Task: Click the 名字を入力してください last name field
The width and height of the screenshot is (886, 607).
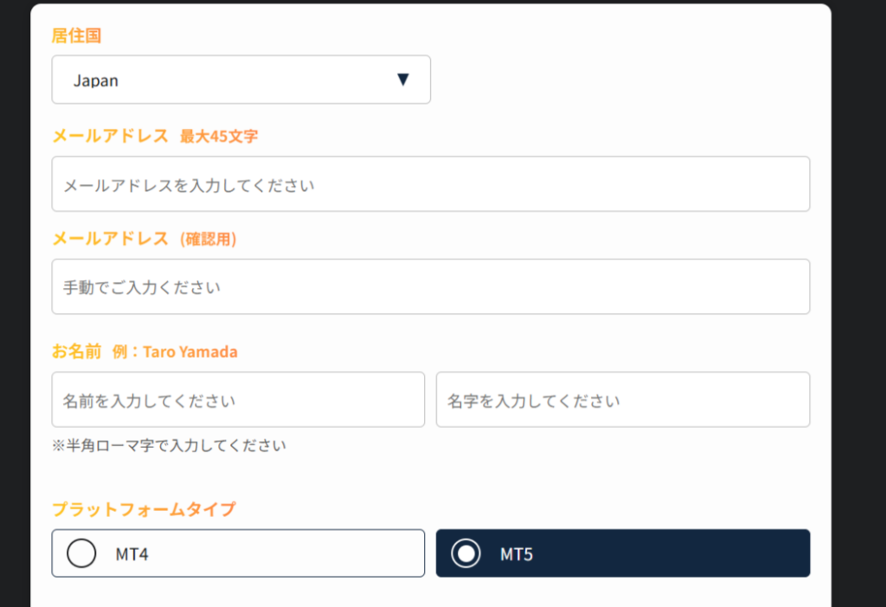Action: point(623,399)
